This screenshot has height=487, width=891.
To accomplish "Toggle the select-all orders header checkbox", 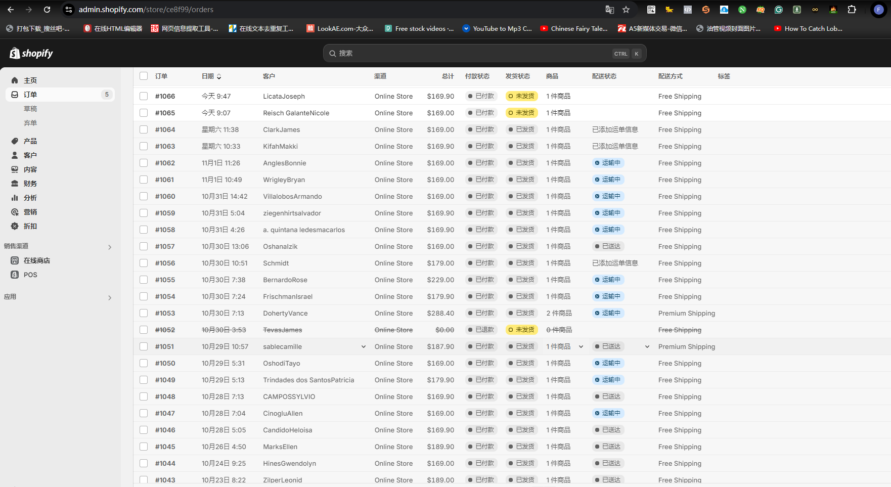I will coord(144,76).
